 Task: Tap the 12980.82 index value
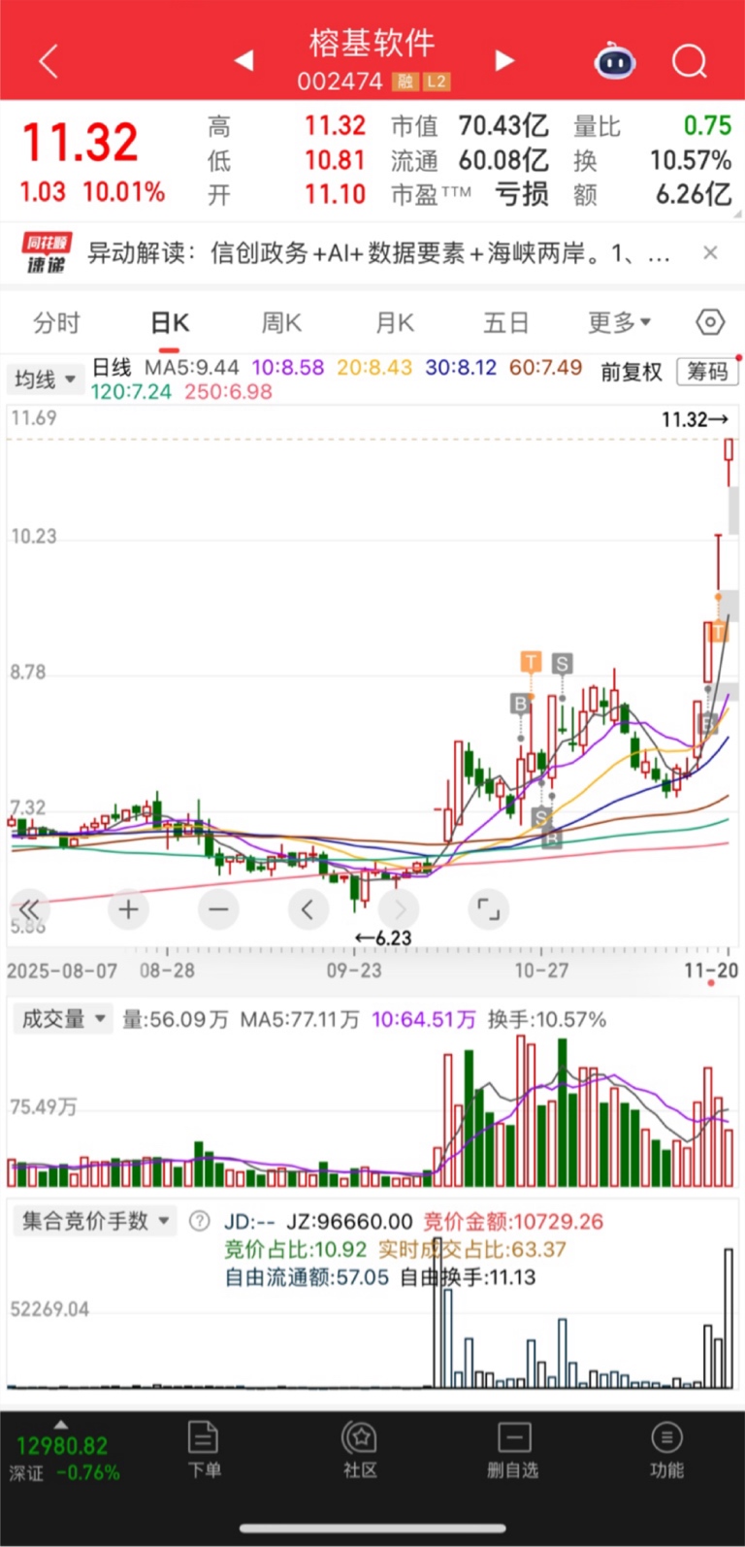62,1445
